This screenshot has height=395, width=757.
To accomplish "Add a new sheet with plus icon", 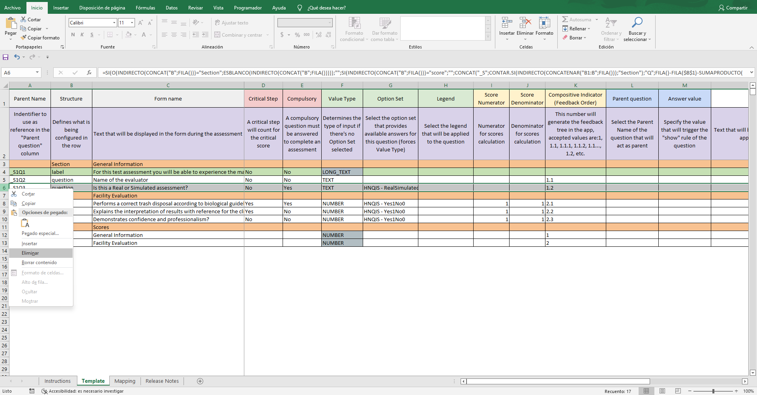I will point(200,381).
